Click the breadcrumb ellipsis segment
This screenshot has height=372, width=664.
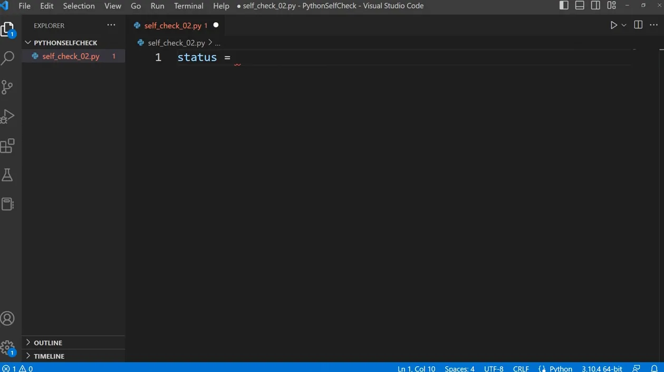click(x=218, y=43)
